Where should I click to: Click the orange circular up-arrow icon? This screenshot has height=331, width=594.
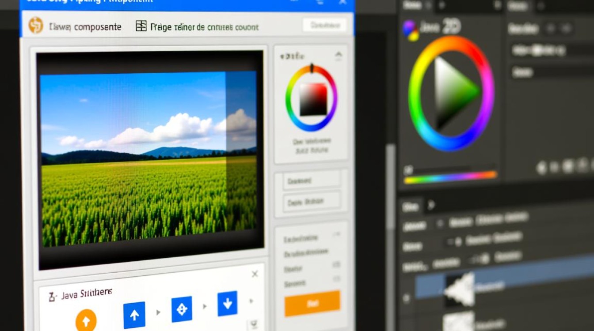[x=86, y=320]
